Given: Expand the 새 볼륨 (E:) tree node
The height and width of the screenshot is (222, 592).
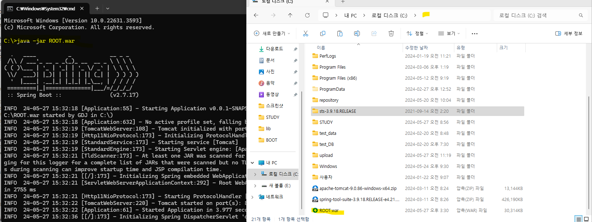Looking at the screenshot, I should [x=255, y=185].
